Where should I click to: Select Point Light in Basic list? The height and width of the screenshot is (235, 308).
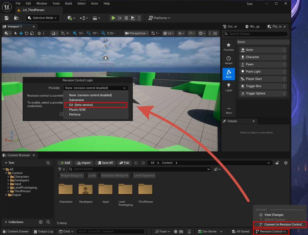263,72
